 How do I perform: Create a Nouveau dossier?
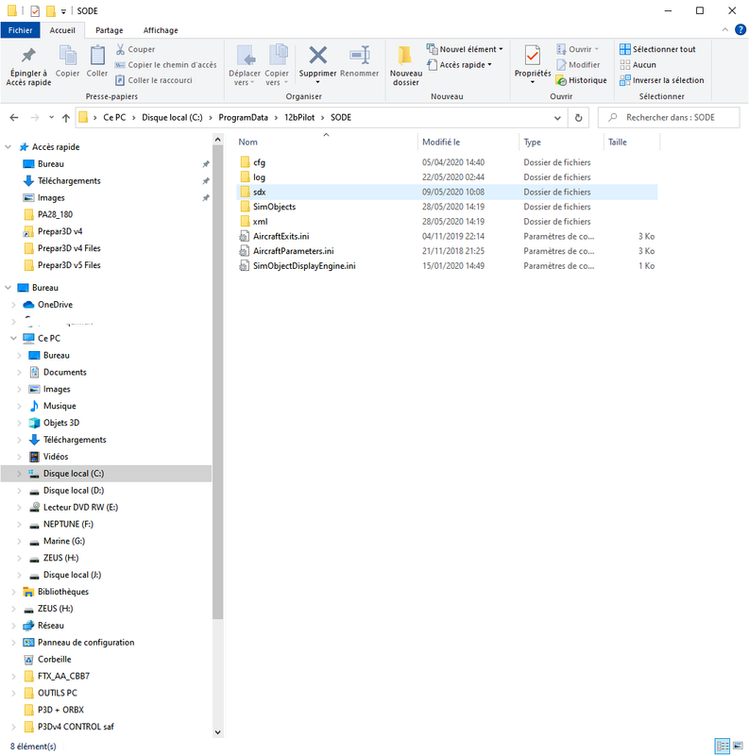pyautogui.click(x=406, y=66)
